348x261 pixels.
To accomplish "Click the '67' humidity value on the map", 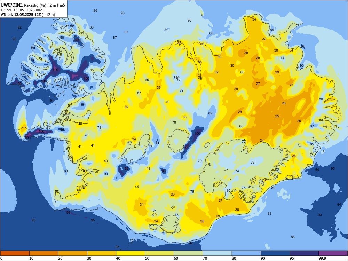I will (139, 93).
